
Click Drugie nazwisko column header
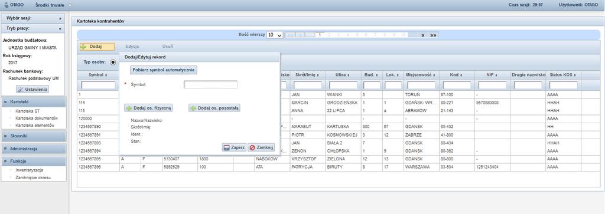pos(528,75)
